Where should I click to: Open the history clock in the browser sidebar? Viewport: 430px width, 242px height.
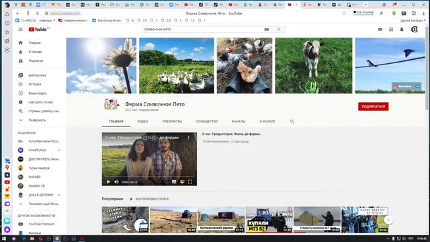[x=7, y=23]
